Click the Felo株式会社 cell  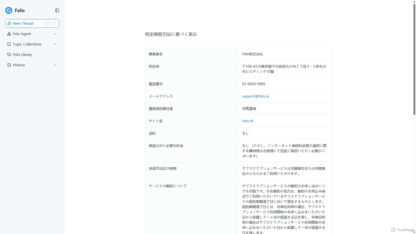point(253,54)
